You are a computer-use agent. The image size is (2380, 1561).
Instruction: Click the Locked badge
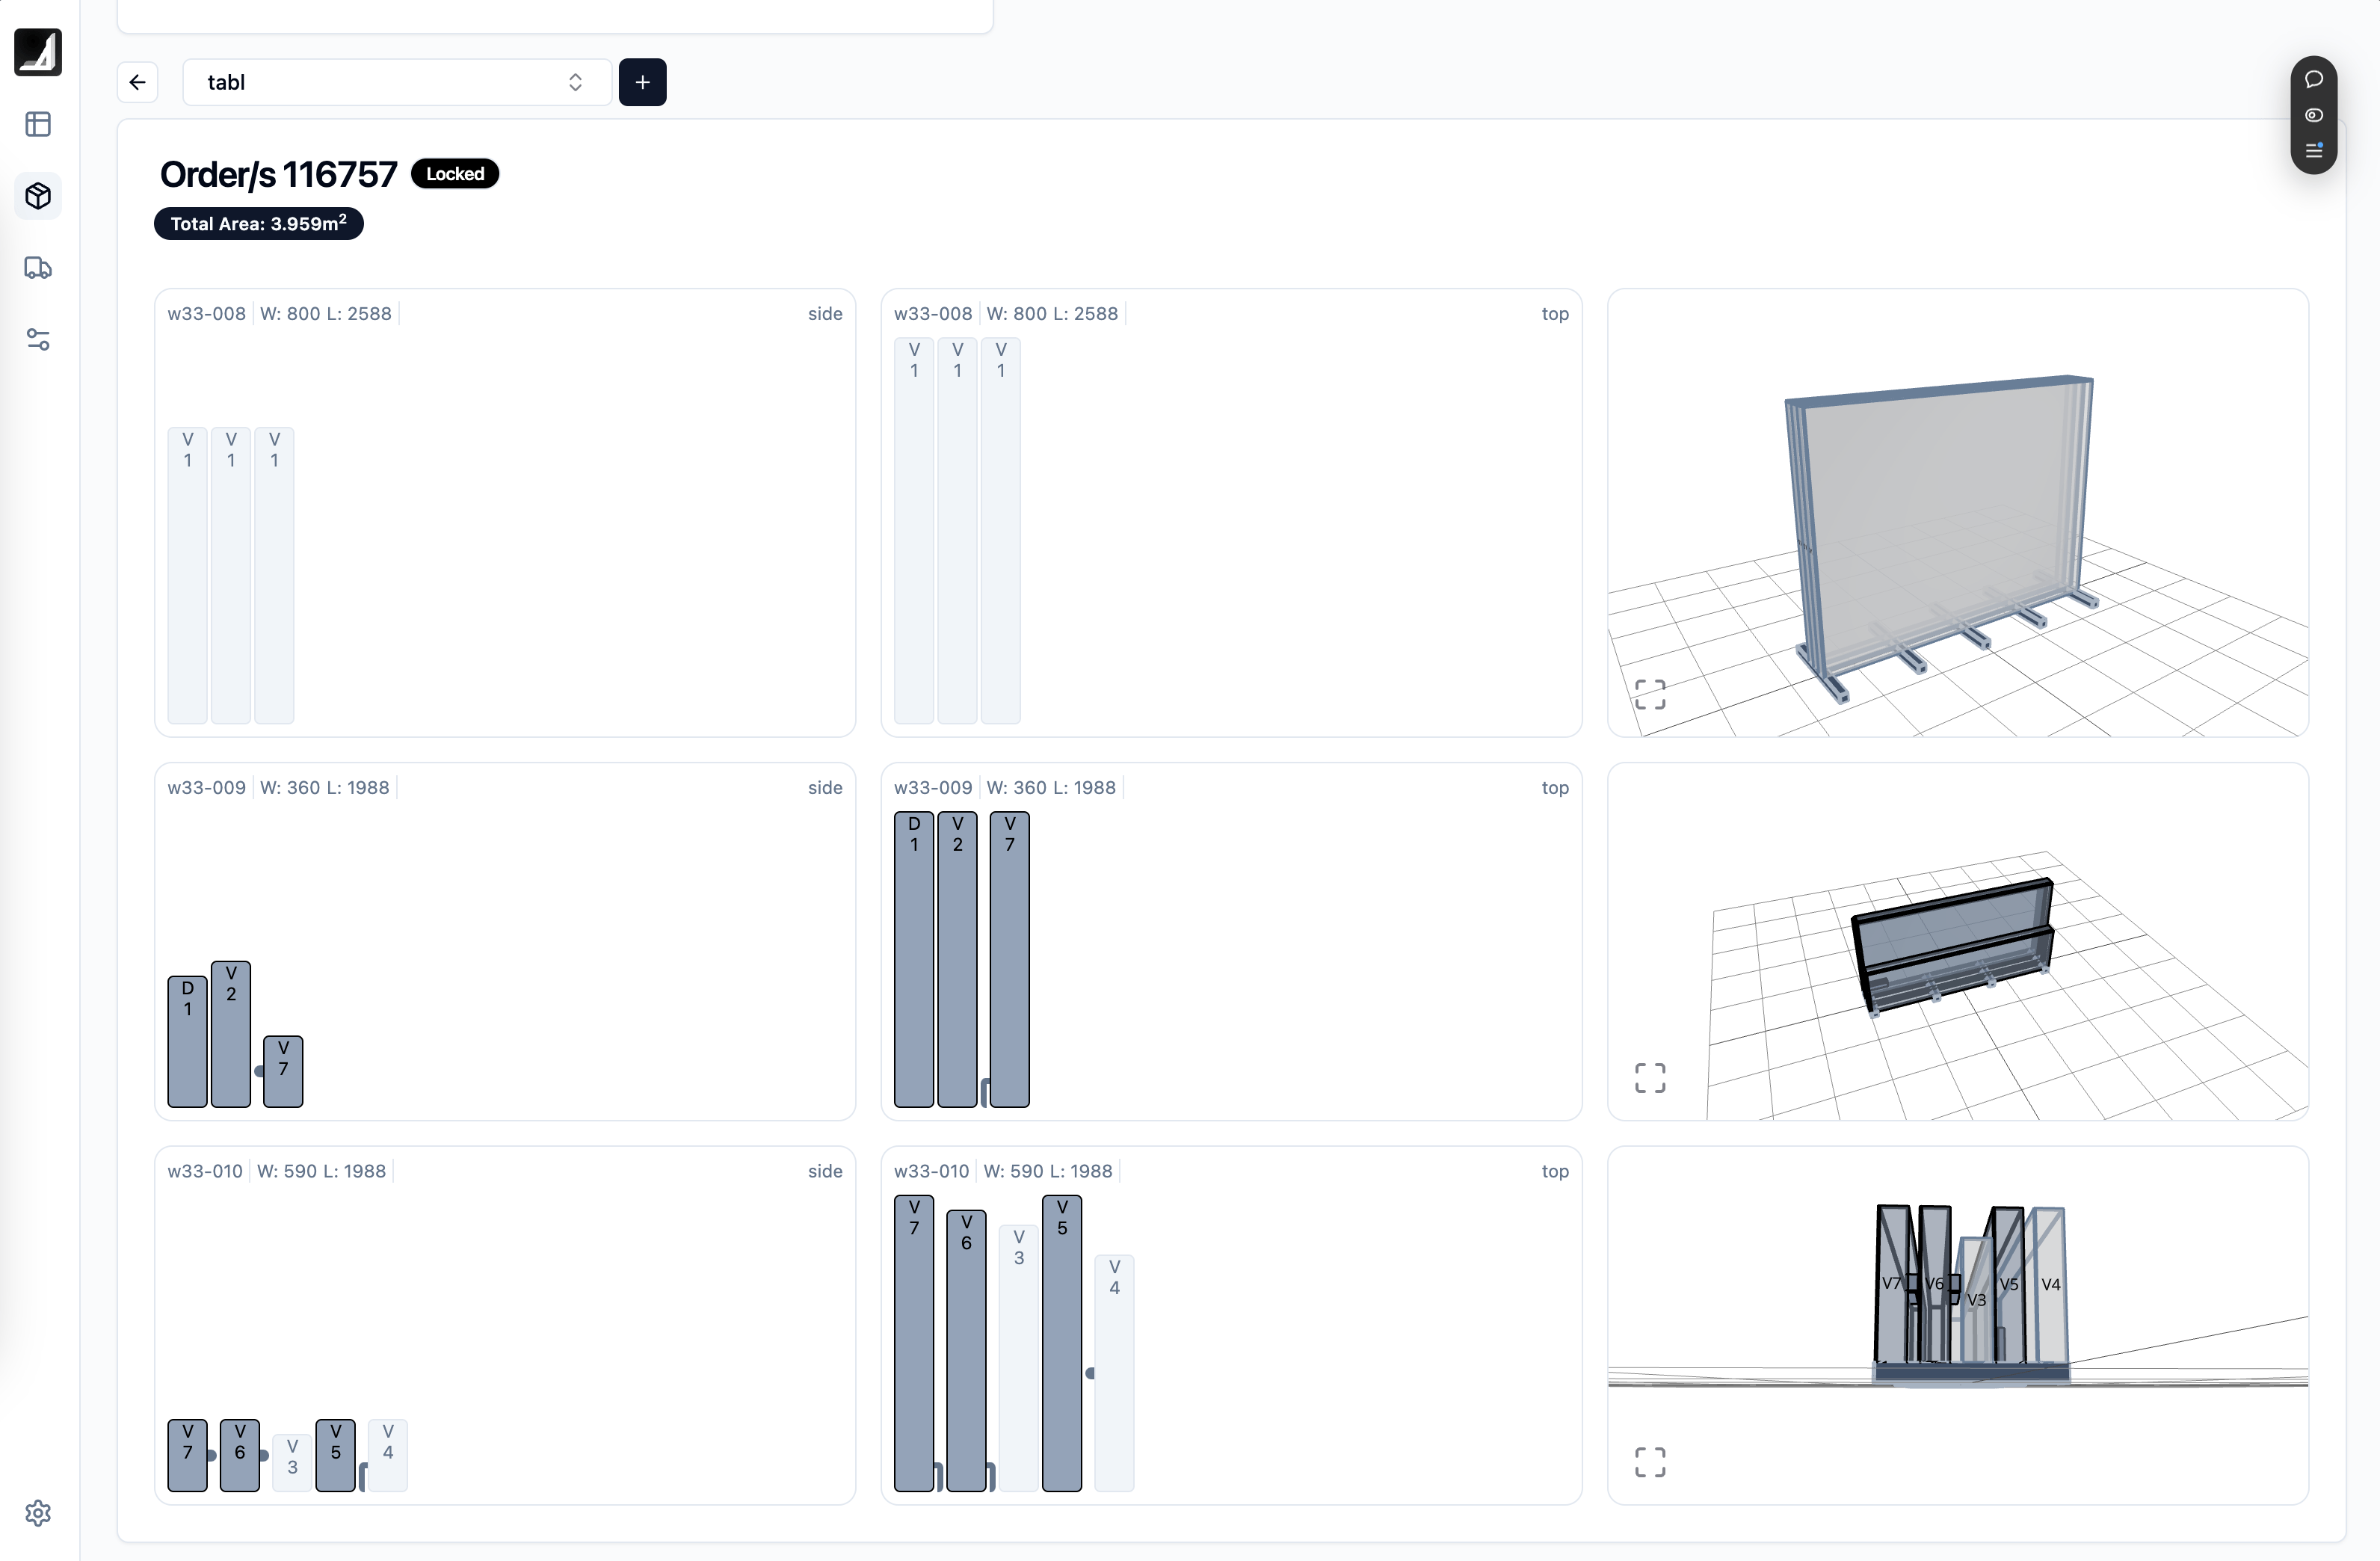pyautogui.click(x=455, y=174)
